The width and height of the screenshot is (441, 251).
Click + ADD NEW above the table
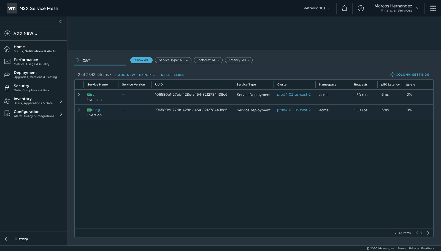point(125,75)
